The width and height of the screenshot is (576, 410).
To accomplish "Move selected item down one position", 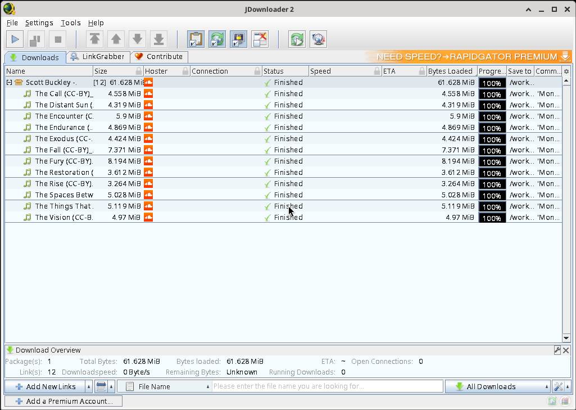I will click(x=137, y=39).
